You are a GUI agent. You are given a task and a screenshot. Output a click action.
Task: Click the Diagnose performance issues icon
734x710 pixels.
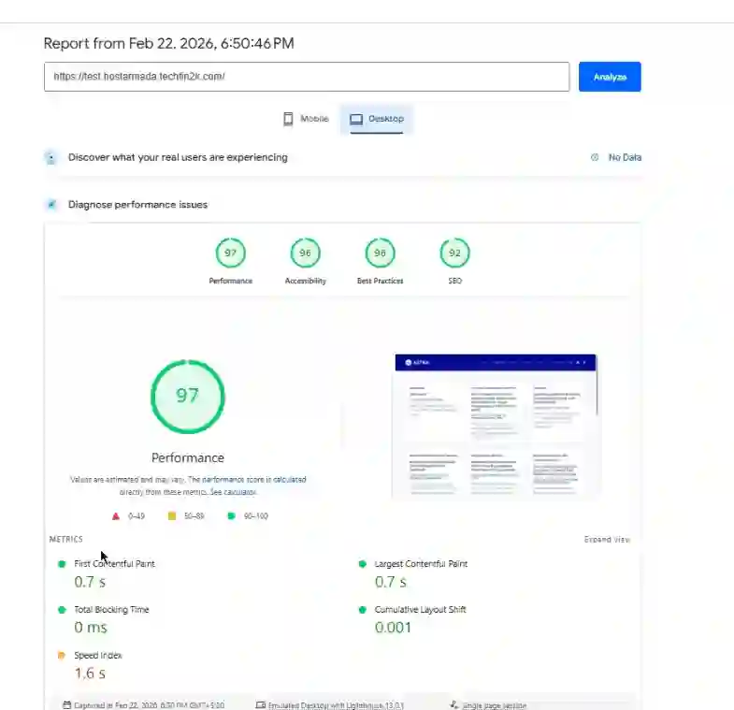click(51, 205)
